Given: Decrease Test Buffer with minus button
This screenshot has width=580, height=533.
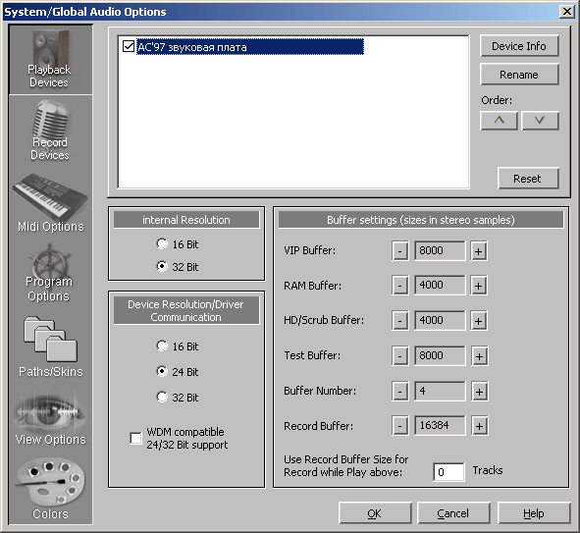Looking at the screenshot, I should coord(399,356).
